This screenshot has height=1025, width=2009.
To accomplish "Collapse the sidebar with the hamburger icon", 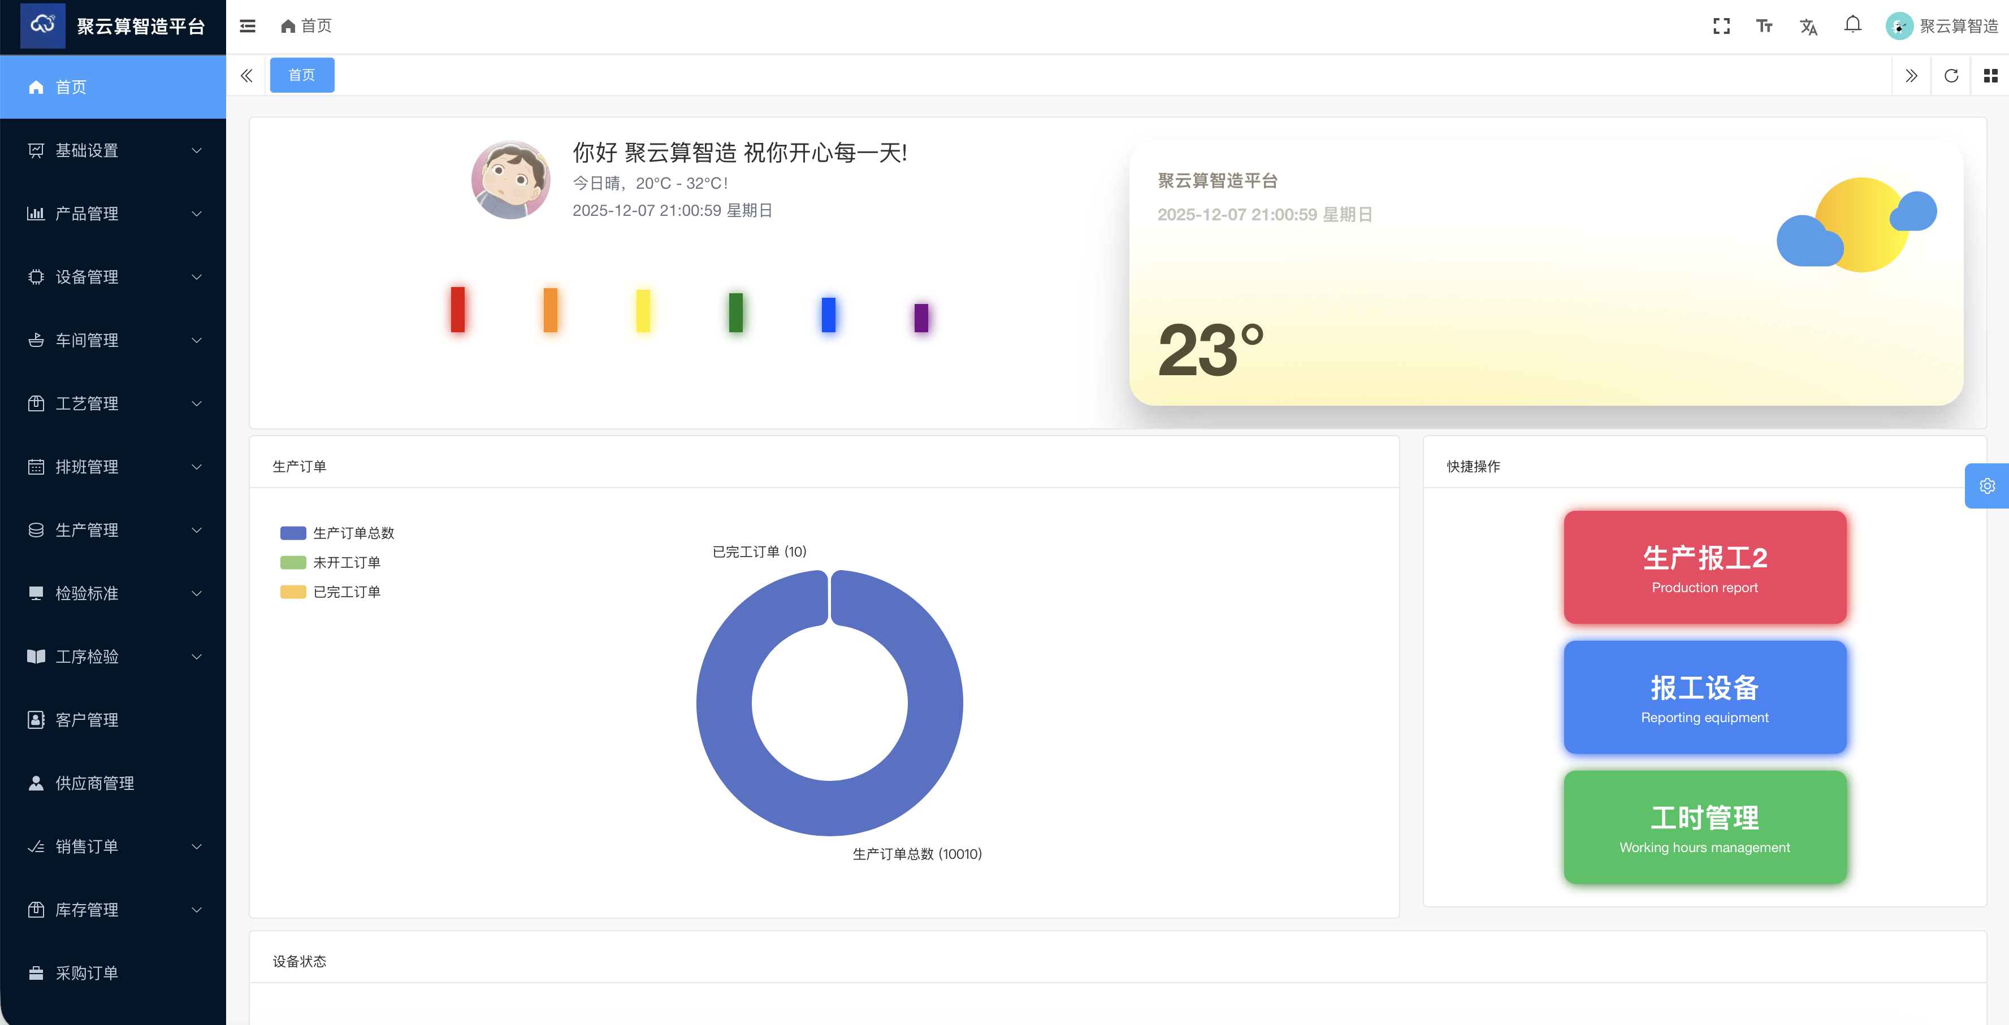I will (x=247, y=26).
